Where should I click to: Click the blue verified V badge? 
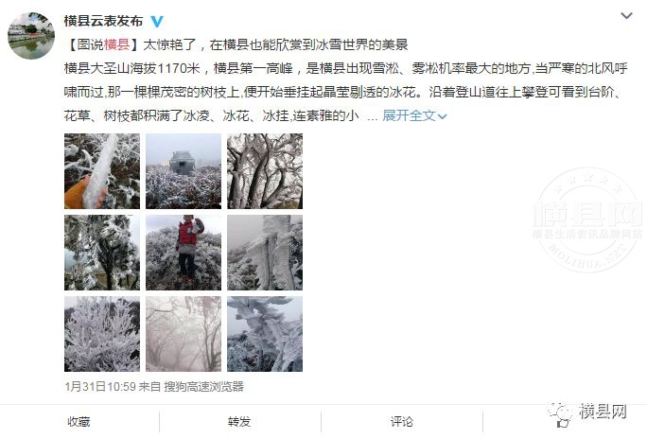157,21
